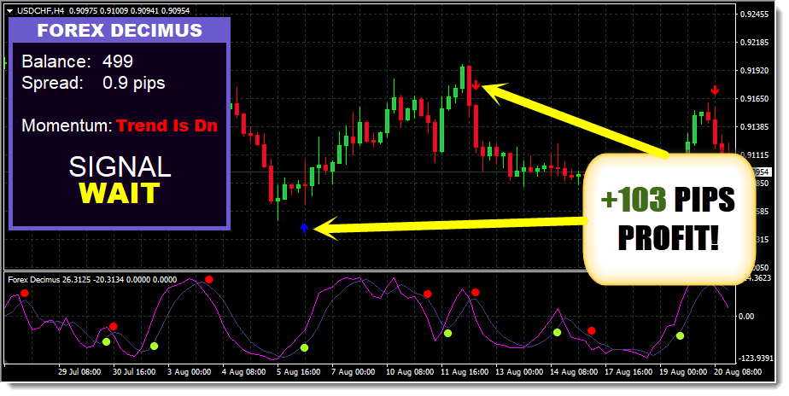Click the 0.91650 price axis label
This screenshot has height=396, width=789.
click(754, 99)
